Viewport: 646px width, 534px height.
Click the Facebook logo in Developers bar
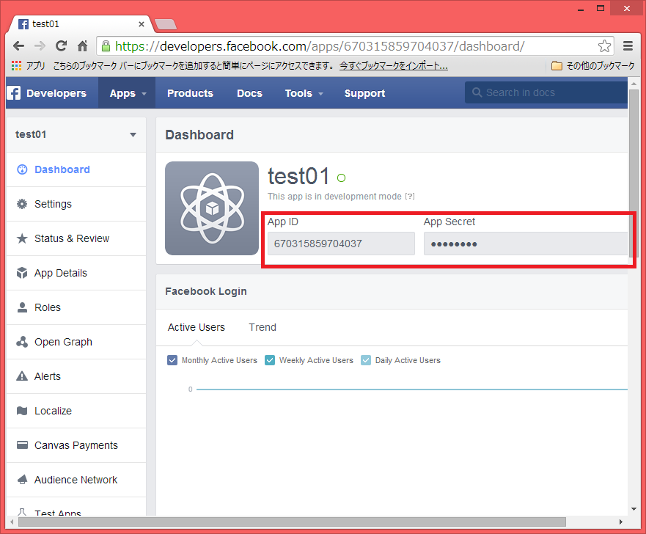pos(14,92)
